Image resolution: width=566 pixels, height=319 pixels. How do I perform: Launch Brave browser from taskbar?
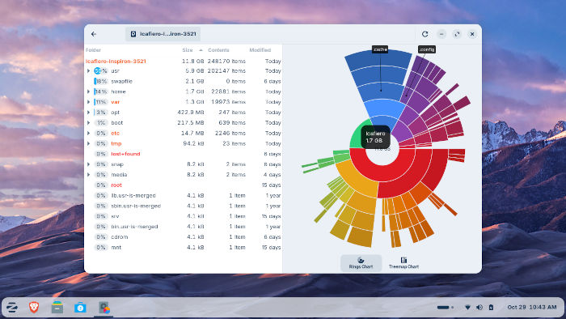34,308
